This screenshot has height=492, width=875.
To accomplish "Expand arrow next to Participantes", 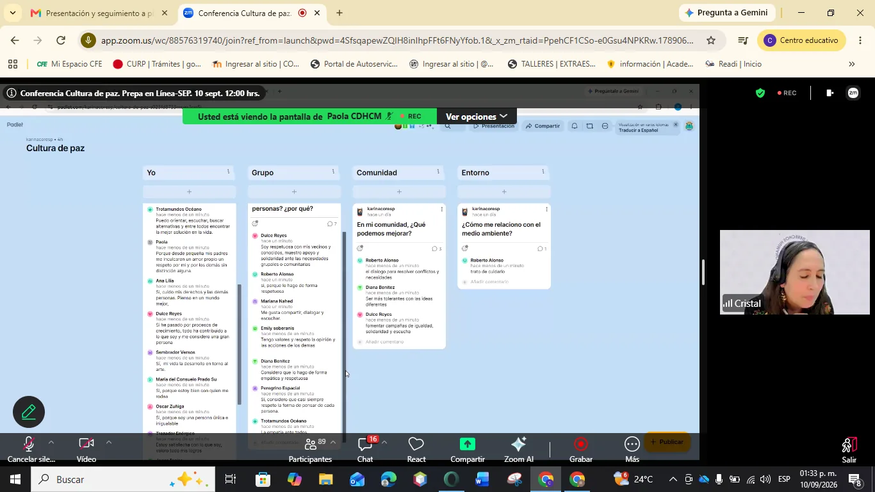I will pos(333,442).
